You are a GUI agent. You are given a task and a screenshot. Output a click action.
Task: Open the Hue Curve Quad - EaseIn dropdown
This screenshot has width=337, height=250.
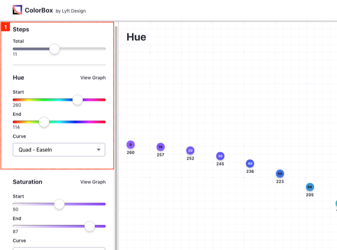coord(59,150)
